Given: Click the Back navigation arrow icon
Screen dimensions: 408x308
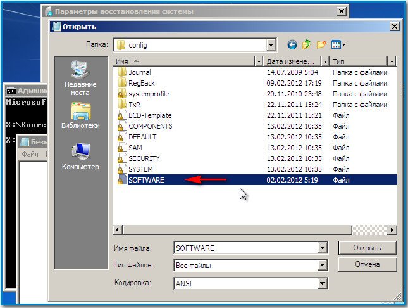Looking at the screenshot, I should [x=292, y=45].
